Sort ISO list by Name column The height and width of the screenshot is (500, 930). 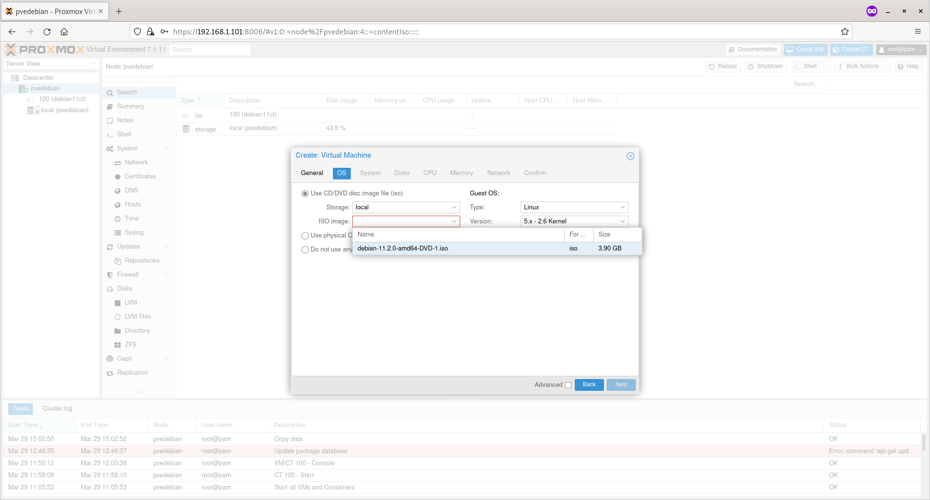pos(458,235)
